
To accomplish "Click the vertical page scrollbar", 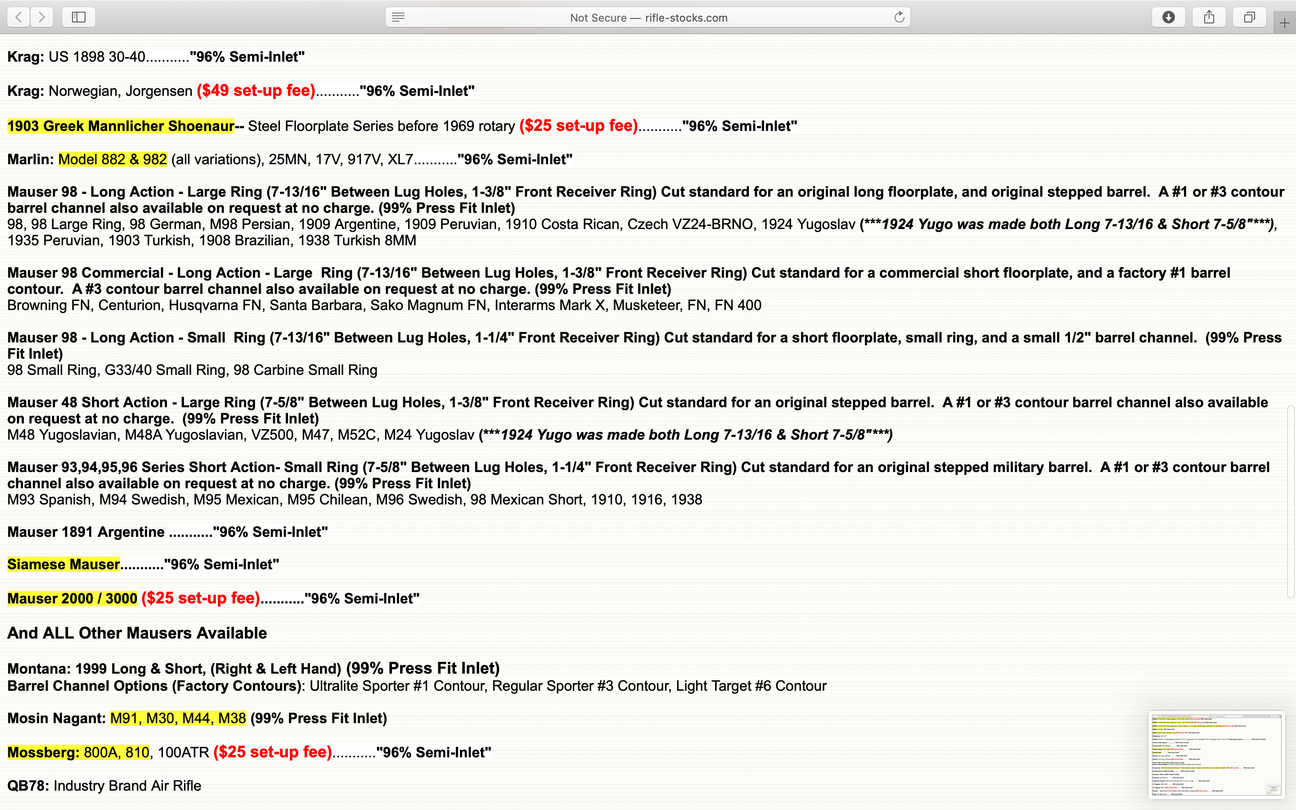I will pos(1291,501).
